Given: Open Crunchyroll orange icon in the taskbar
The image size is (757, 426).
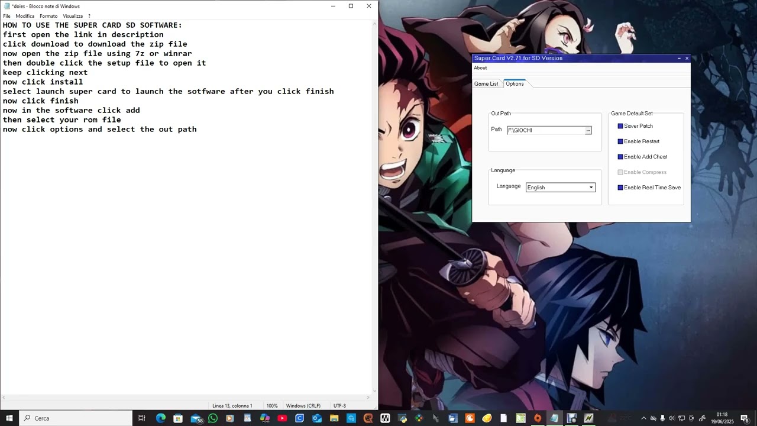Looking at the screenshot, I should (470, 418).
